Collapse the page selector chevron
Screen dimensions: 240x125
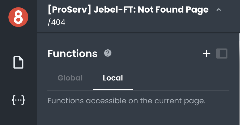219,10
